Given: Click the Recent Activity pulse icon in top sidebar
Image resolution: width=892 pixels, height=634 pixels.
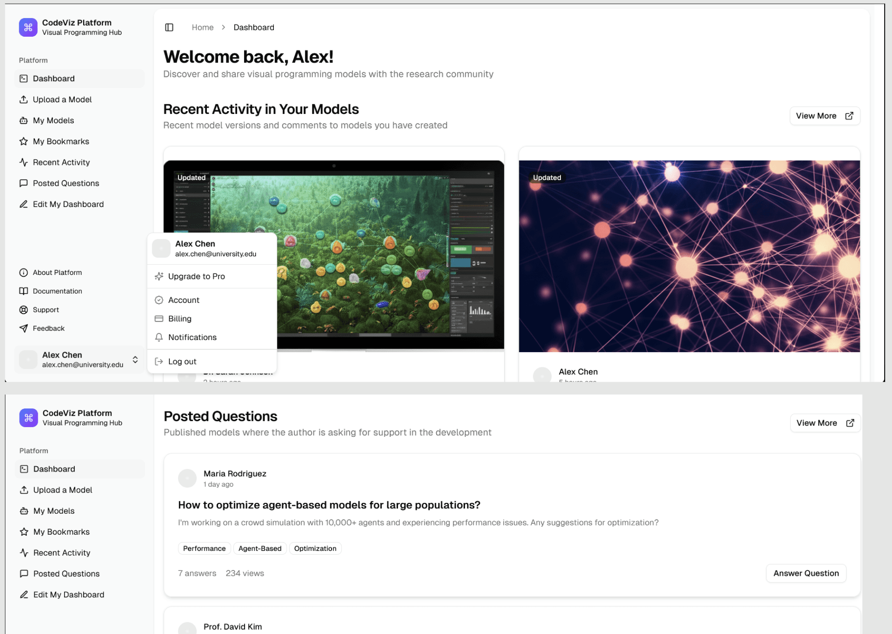Looking at the screenshot, I should [x=23, y=162].
